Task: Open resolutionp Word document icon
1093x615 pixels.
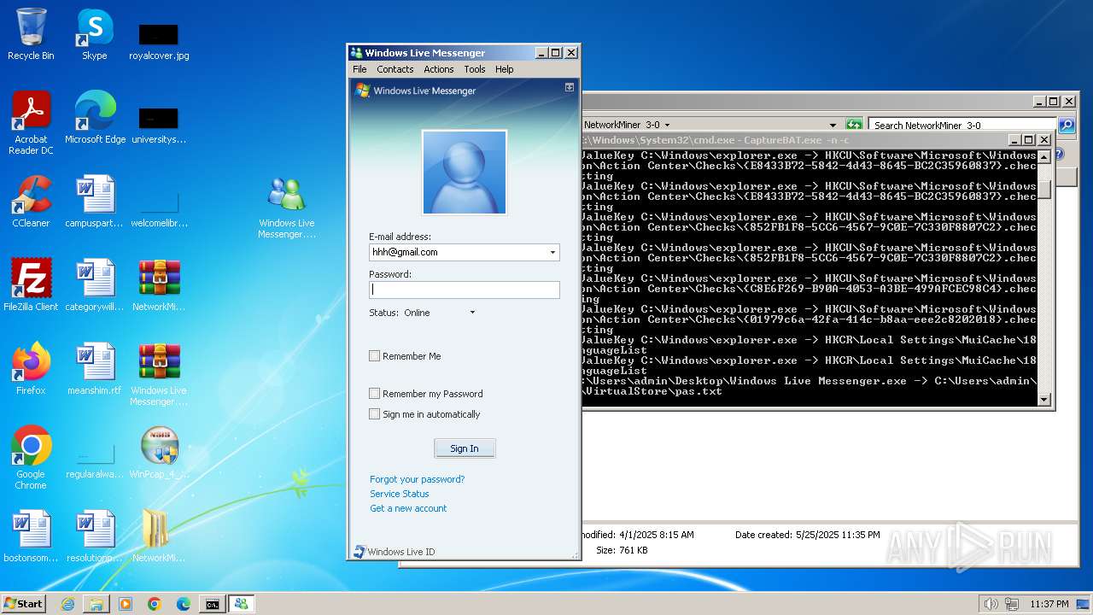Action: click(95, 536)
